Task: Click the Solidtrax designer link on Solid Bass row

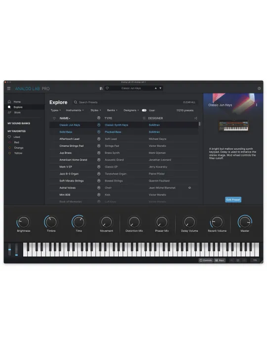Action: [x=154, y=132]
